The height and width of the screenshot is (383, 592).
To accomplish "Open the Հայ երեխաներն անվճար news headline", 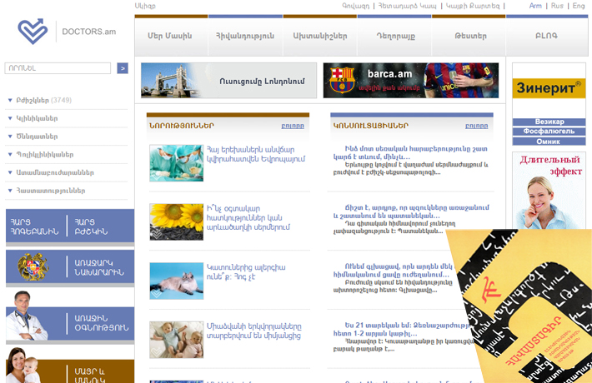I will click(256, 155).
